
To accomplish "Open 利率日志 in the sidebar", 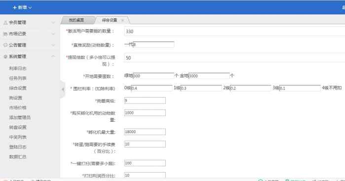I will point(18,69).
